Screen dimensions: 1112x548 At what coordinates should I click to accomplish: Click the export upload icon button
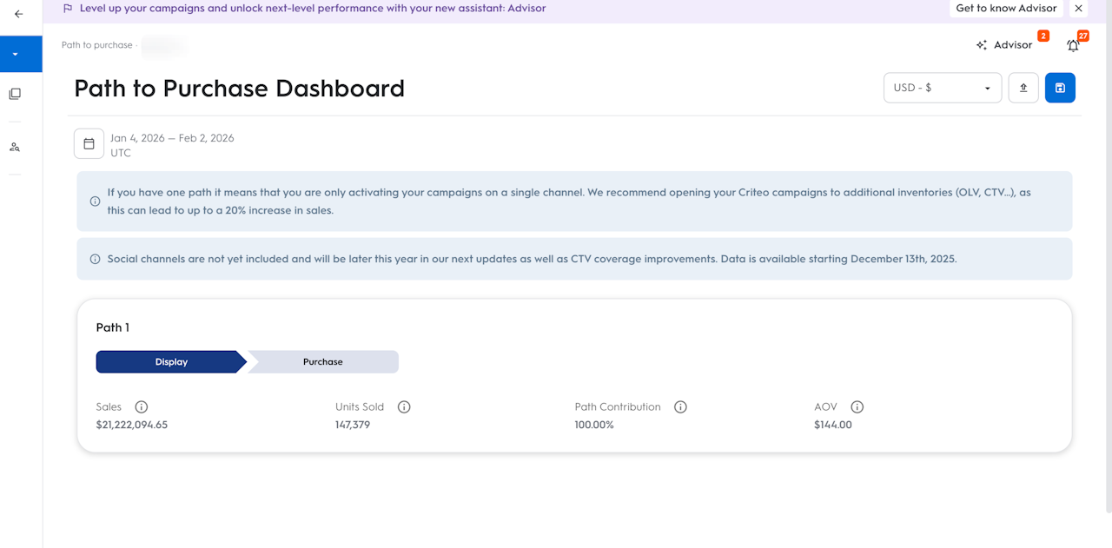click(x=1023, y=88)
